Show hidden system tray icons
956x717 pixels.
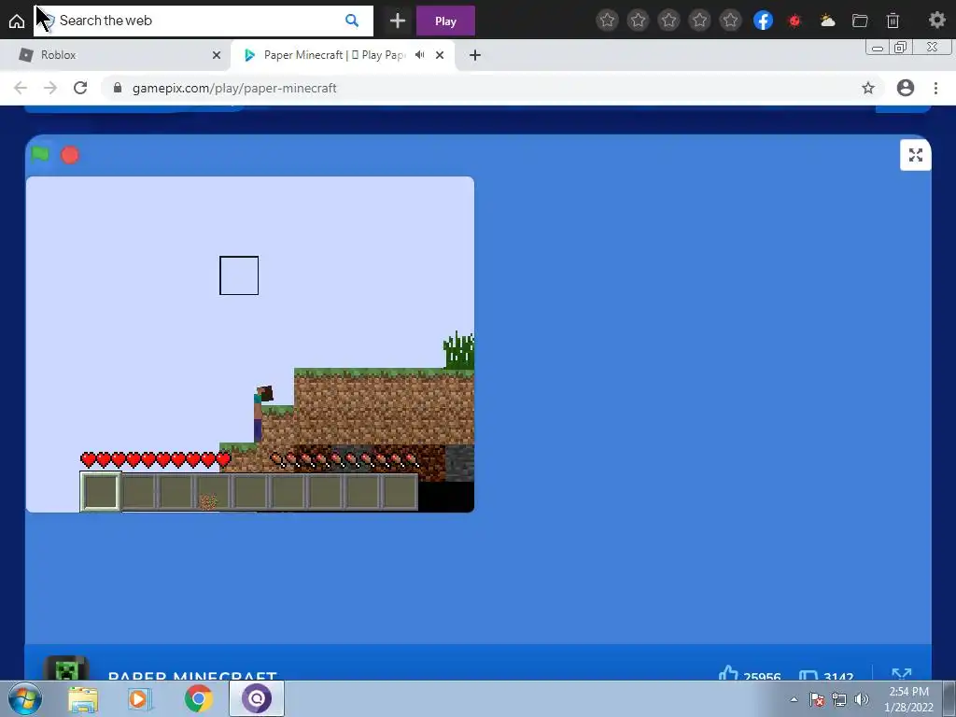[794, 699]
